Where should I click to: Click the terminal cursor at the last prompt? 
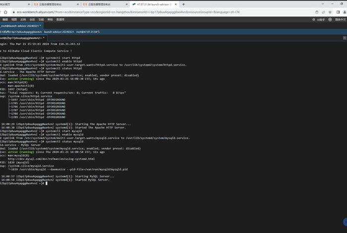click(x=47, y=183)
